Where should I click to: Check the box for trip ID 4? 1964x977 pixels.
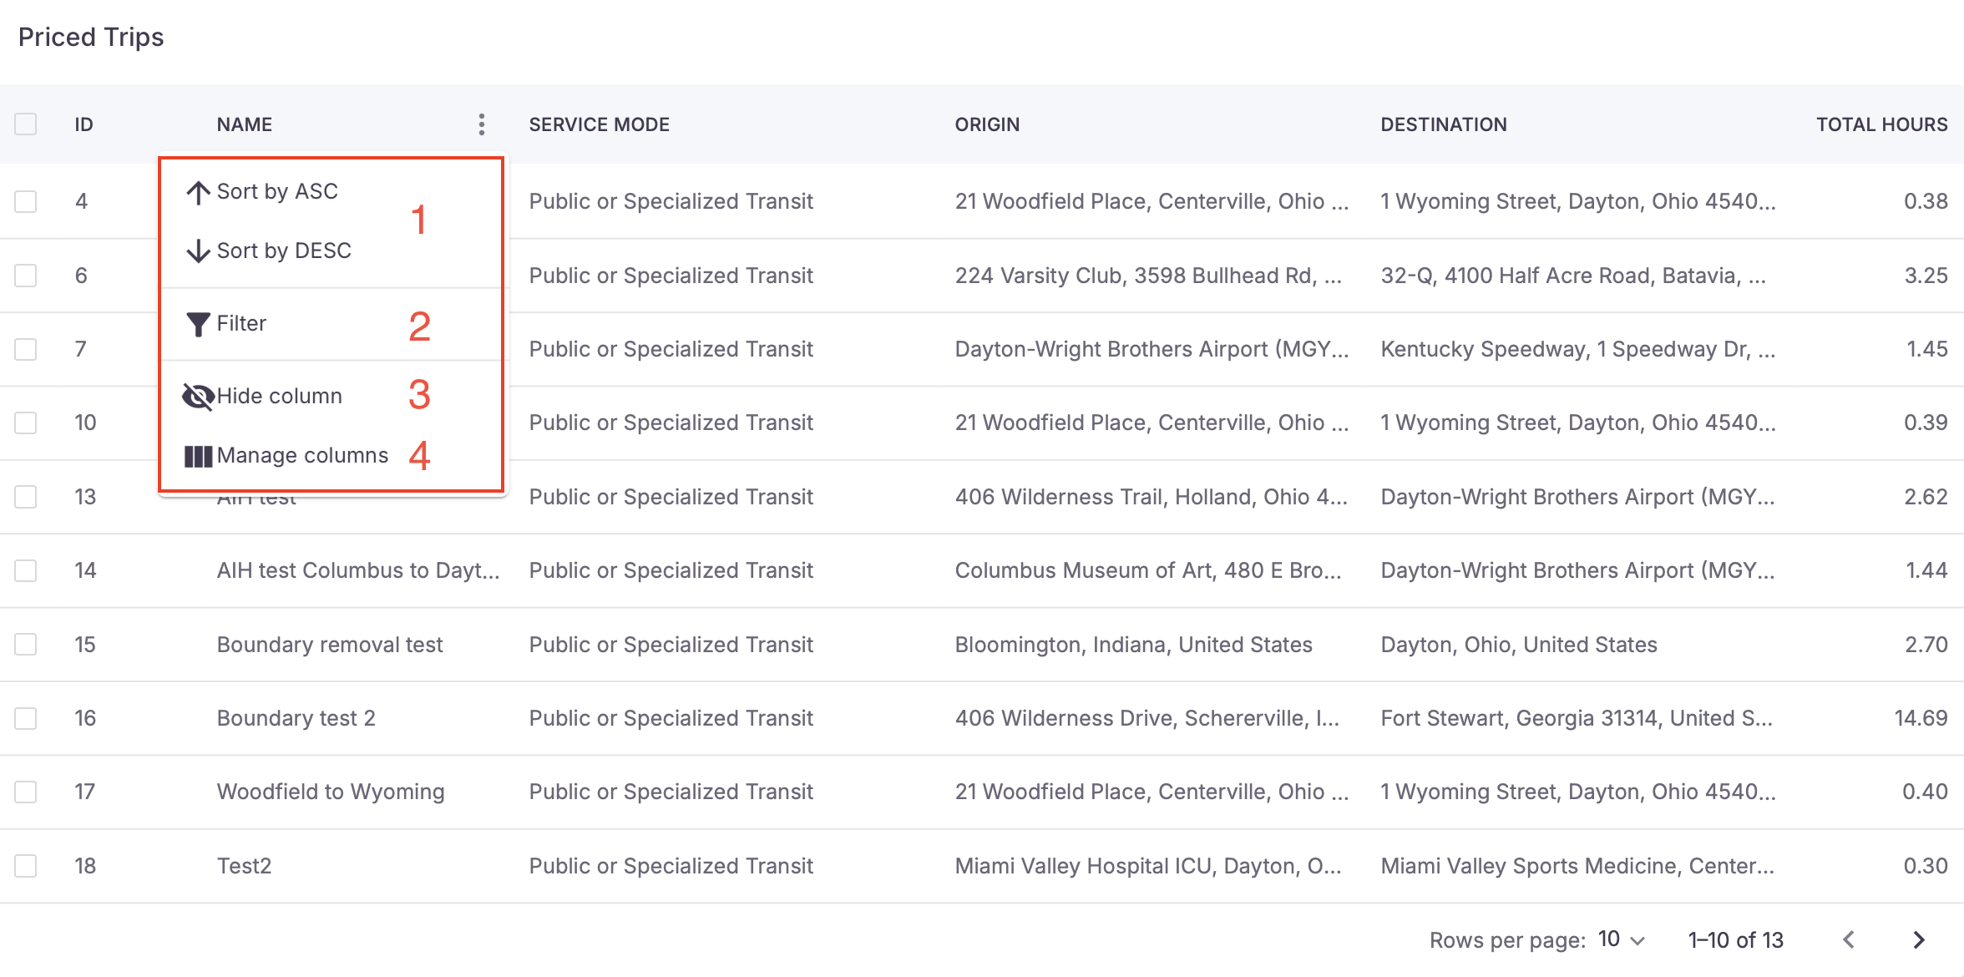tap(26, 201)
